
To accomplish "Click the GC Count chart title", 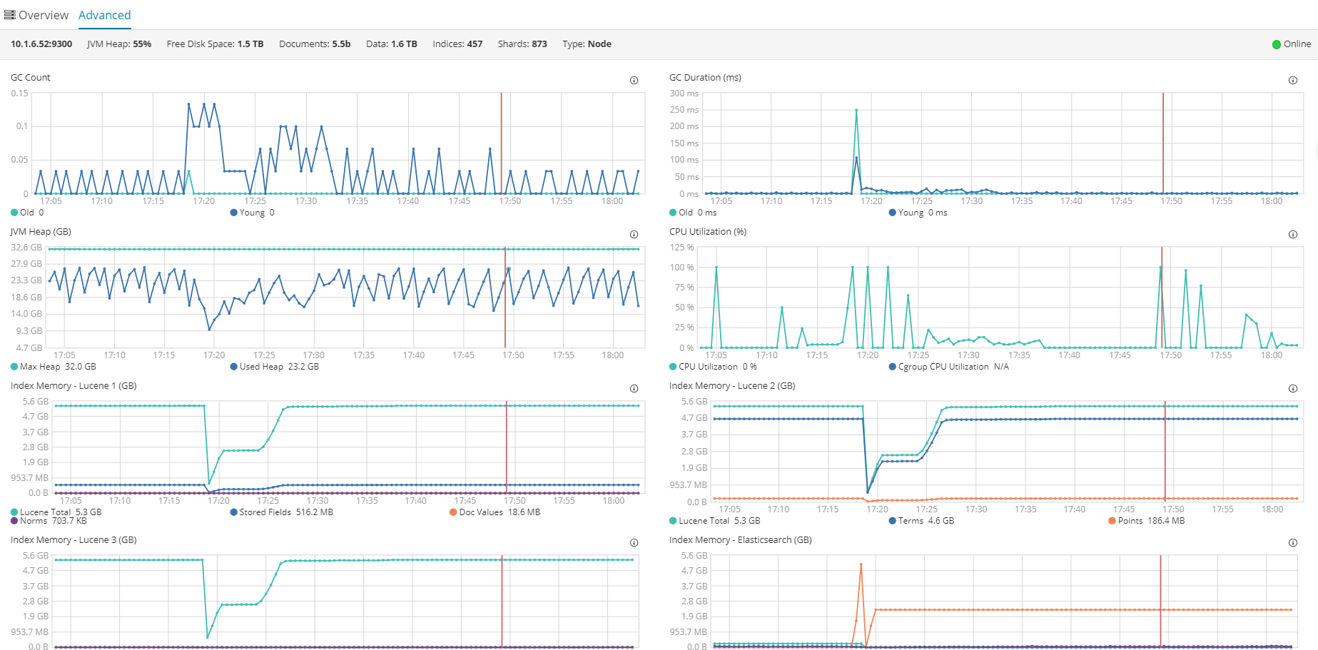I will pyautogui.click(x=31, y=78).
